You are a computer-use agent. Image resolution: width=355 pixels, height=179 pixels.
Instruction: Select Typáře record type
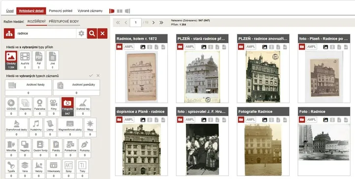click(11, 169)
